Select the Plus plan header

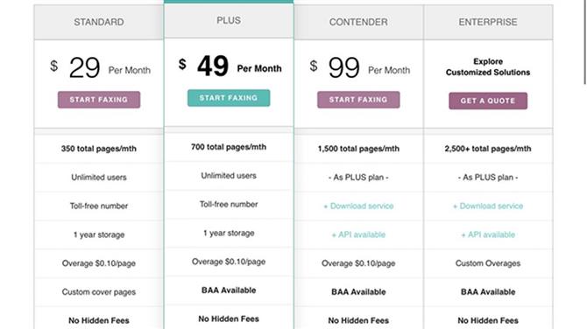point(229,20)
